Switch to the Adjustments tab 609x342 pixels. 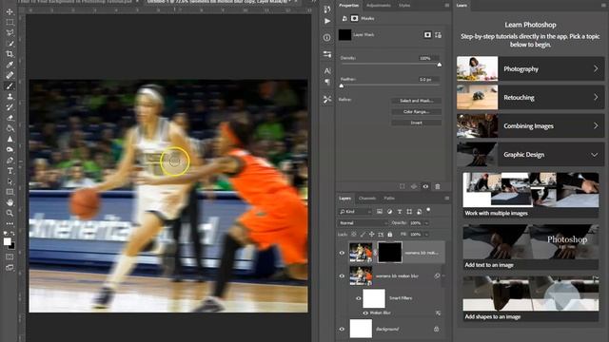tap(379, 6)
